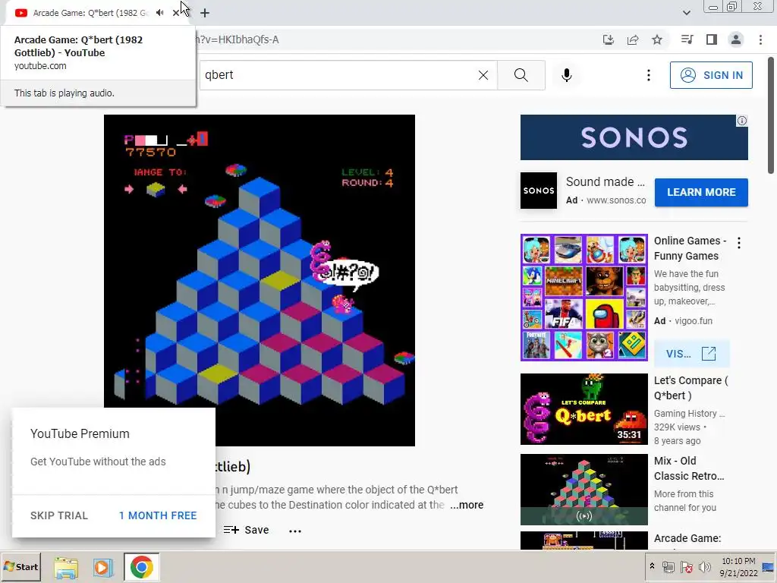The height and width of the screenshot is (583, 777).
Task: Open the tab search chevron
Action: click(686, 13)
